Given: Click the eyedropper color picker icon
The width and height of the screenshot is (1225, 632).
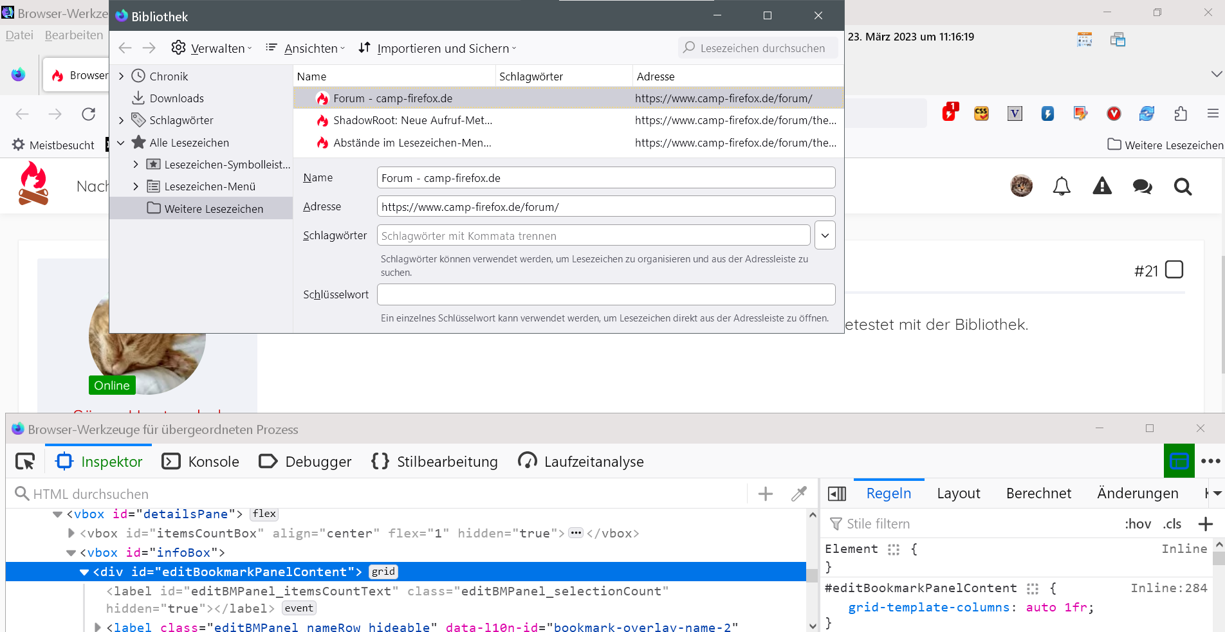Looking at the screenshot, I should [x=798, y=494].
